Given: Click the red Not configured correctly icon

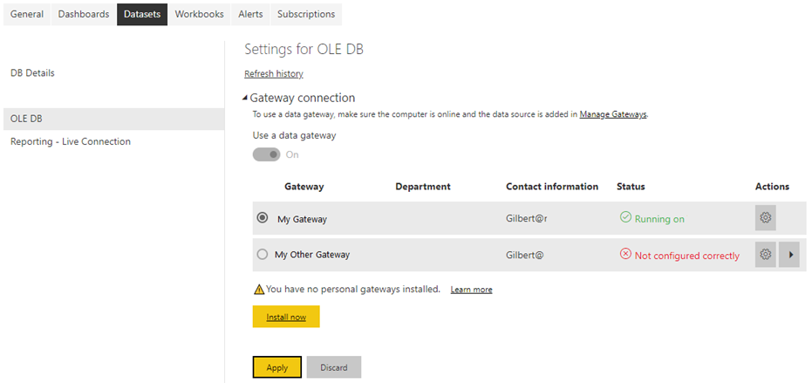Looking at the screenshot, I should 625,255.
